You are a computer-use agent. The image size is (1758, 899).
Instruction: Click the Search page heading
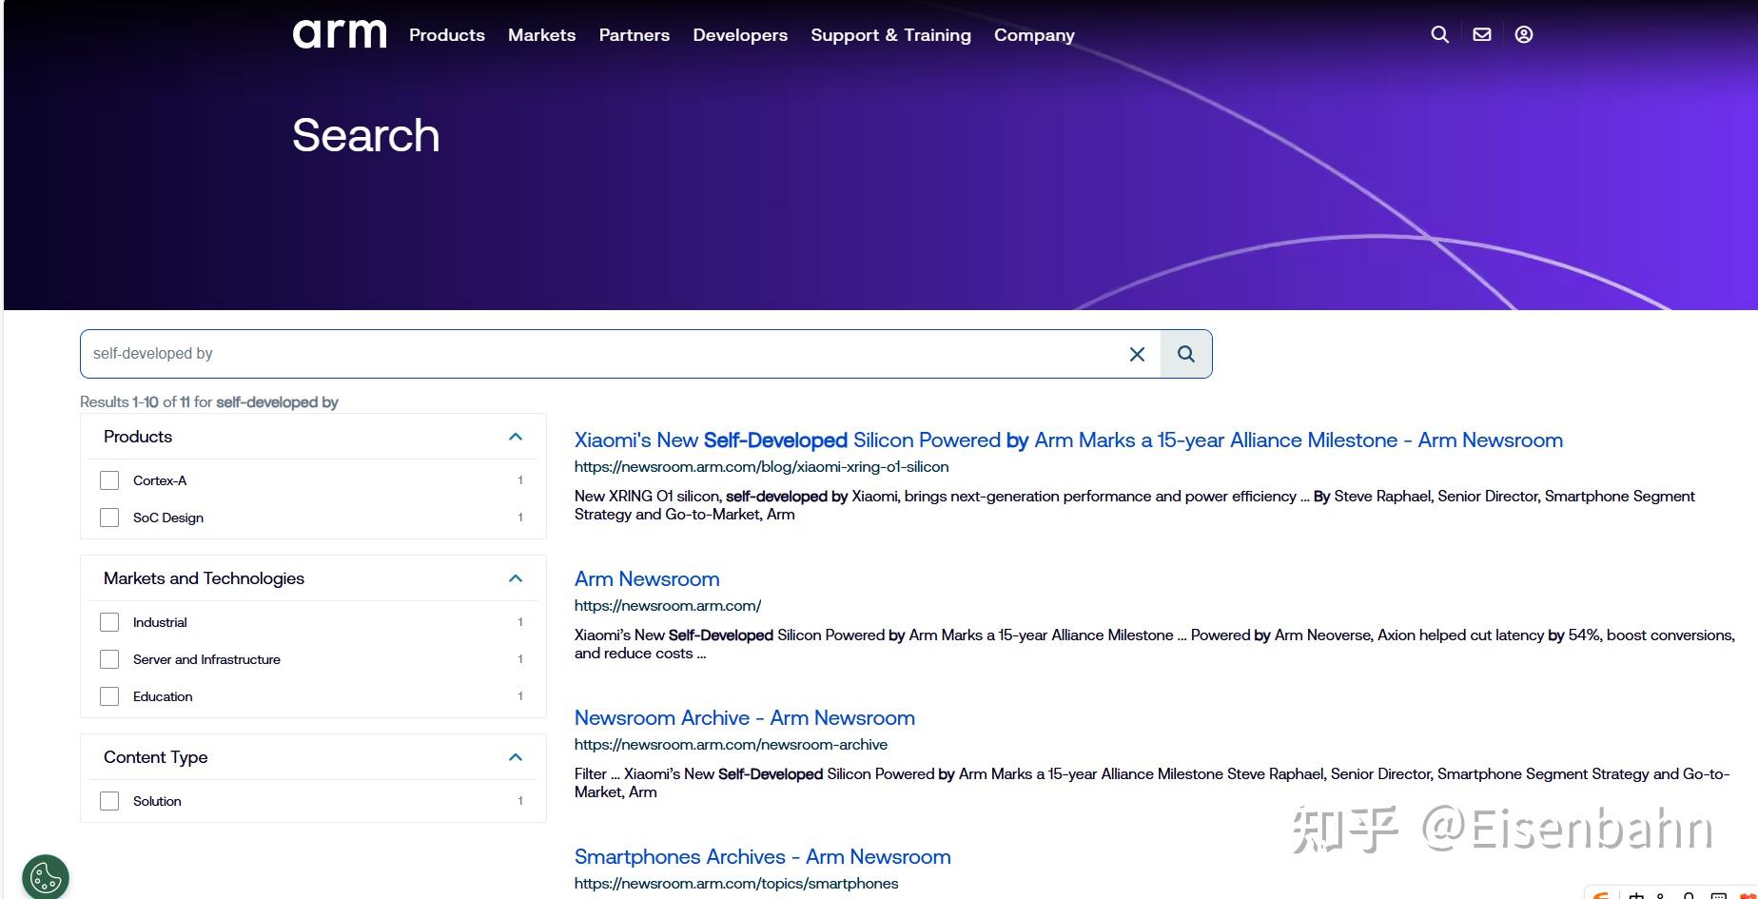(366, 135)
